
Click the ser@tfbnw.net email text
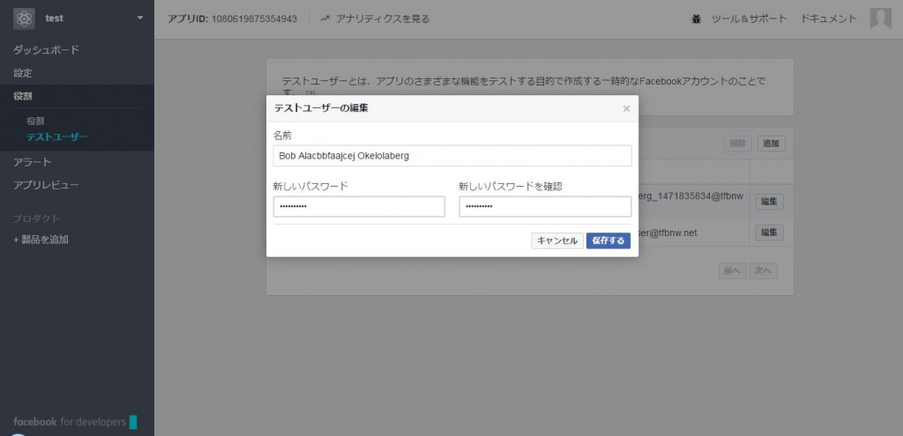668,233
